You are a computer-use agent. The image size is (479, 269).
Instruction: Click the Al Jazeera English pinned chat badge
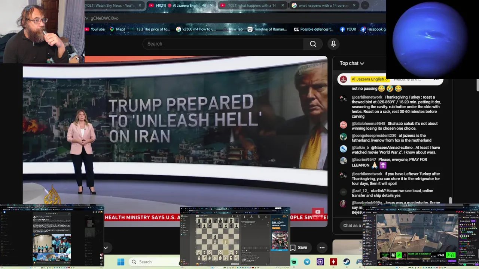(x=370, y=79)
